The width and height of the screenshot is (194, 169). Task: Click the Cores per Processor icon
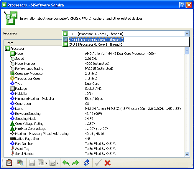tap(12, 74)
